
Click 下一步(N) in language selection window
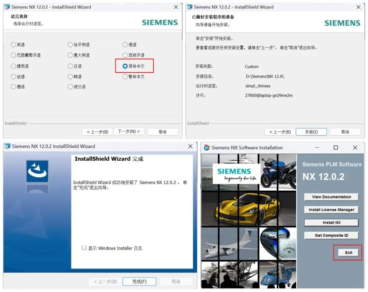pyautogui.click(x=128, y=131)
